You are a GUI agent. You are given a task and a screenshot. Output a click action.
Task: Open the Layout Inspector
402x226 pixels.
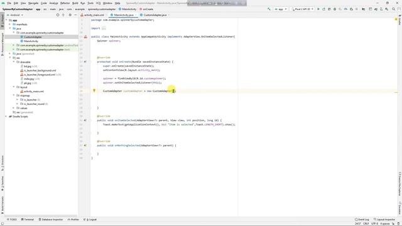pos(384,220)
